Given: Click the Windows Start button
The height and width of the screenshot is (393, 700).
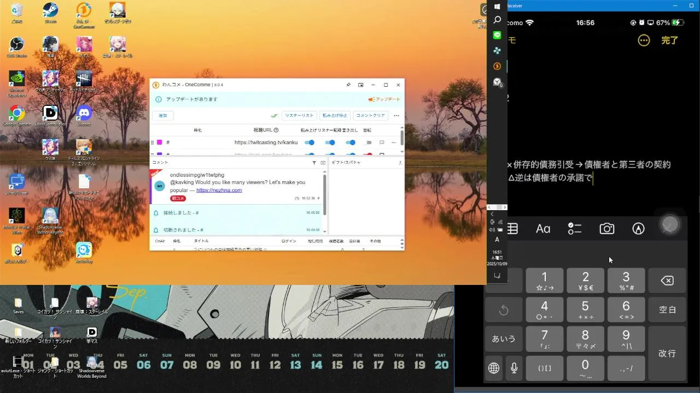Looking at the screenshot, I should [497, 6].
